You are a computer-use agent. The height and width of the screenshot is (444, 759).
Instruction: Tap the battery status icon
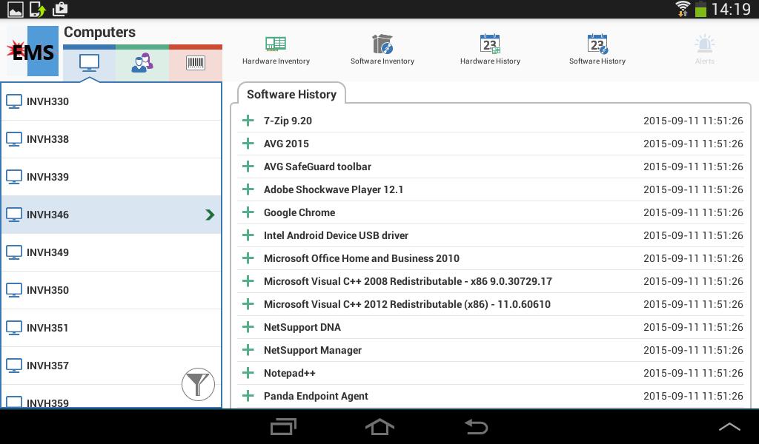(700, 9)
